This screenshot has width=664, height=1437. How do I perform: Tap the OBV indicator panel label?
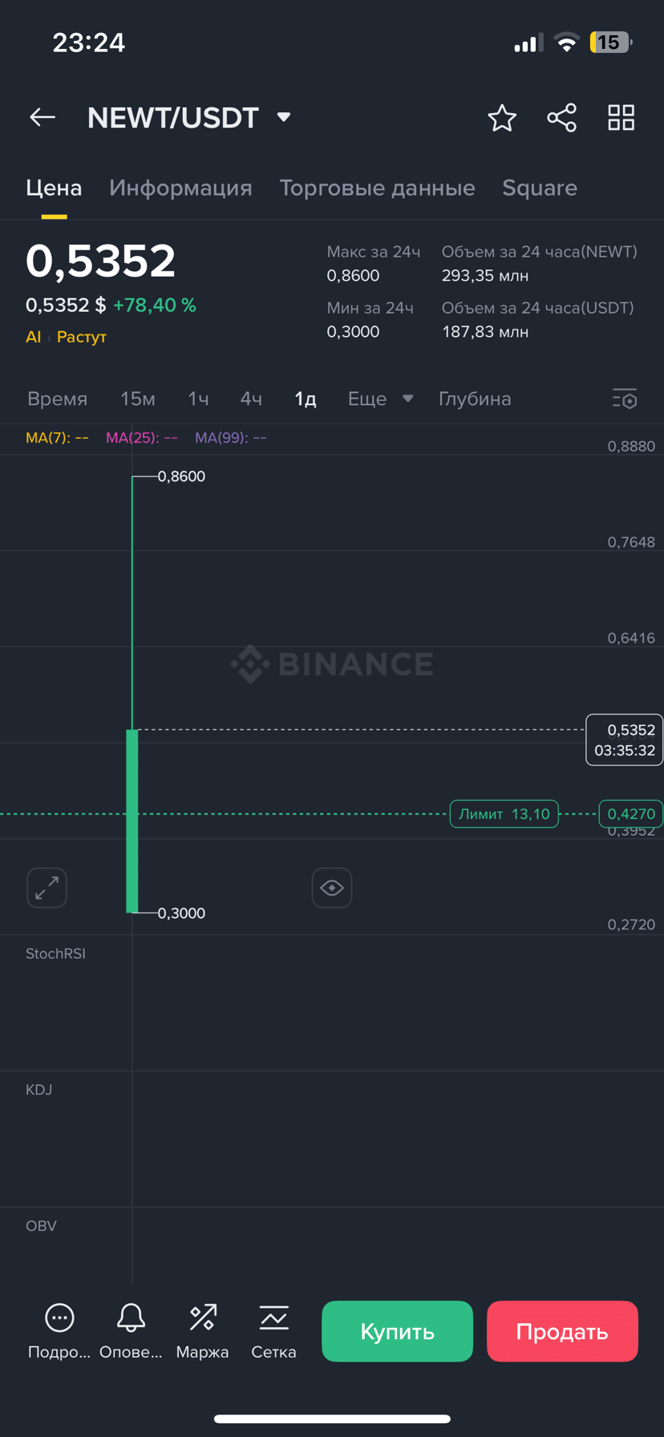tap(41, 1225)
